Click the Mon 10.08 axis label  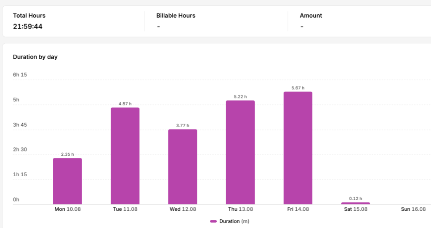tap(68, 209)
